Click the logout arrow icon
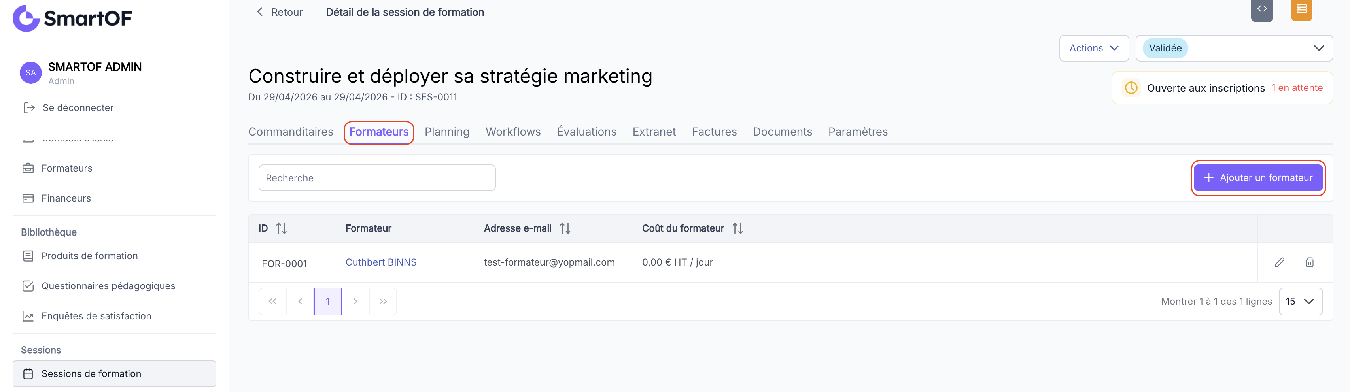 pyautogui.click(x=29, y=108)
